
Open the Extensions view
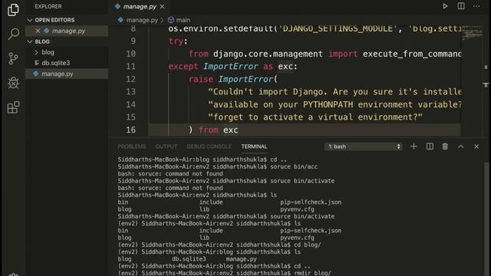click(14, 107)
